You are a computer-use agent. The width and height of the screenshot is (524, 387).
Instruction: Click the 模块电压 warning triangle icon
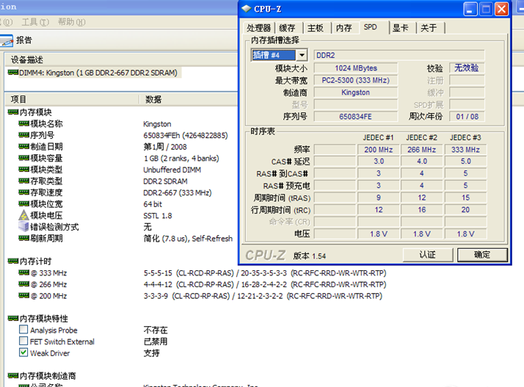tap(24, 215)
